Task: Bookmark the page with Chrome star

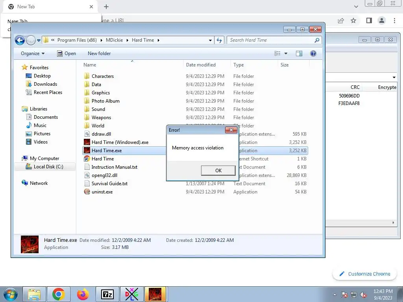Action: click(353, 20)
